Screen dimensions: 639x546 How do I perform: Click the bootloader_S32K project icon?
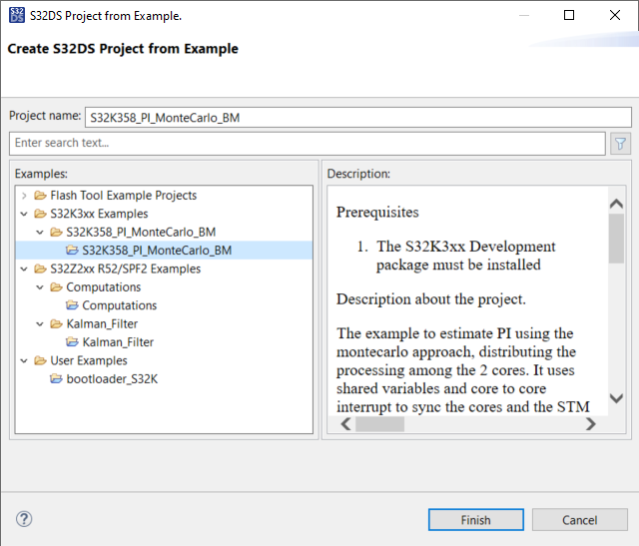pyautogui.click(x=56, y=379)
